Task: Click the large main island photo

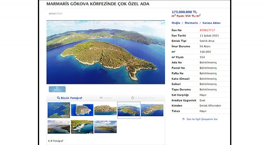Action: point(106,52)
